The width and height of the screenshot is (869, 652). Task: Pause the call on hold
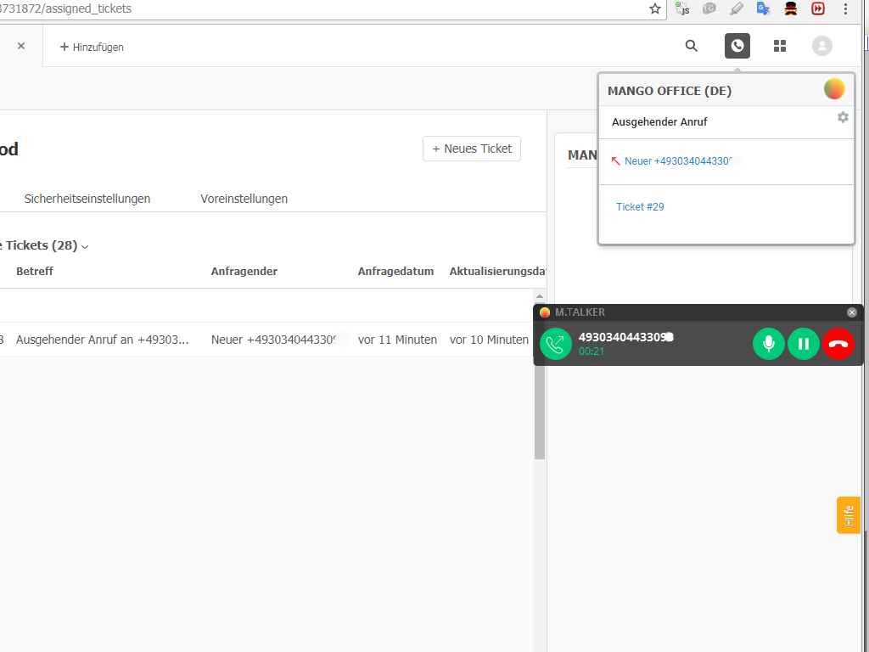(804, 344)
